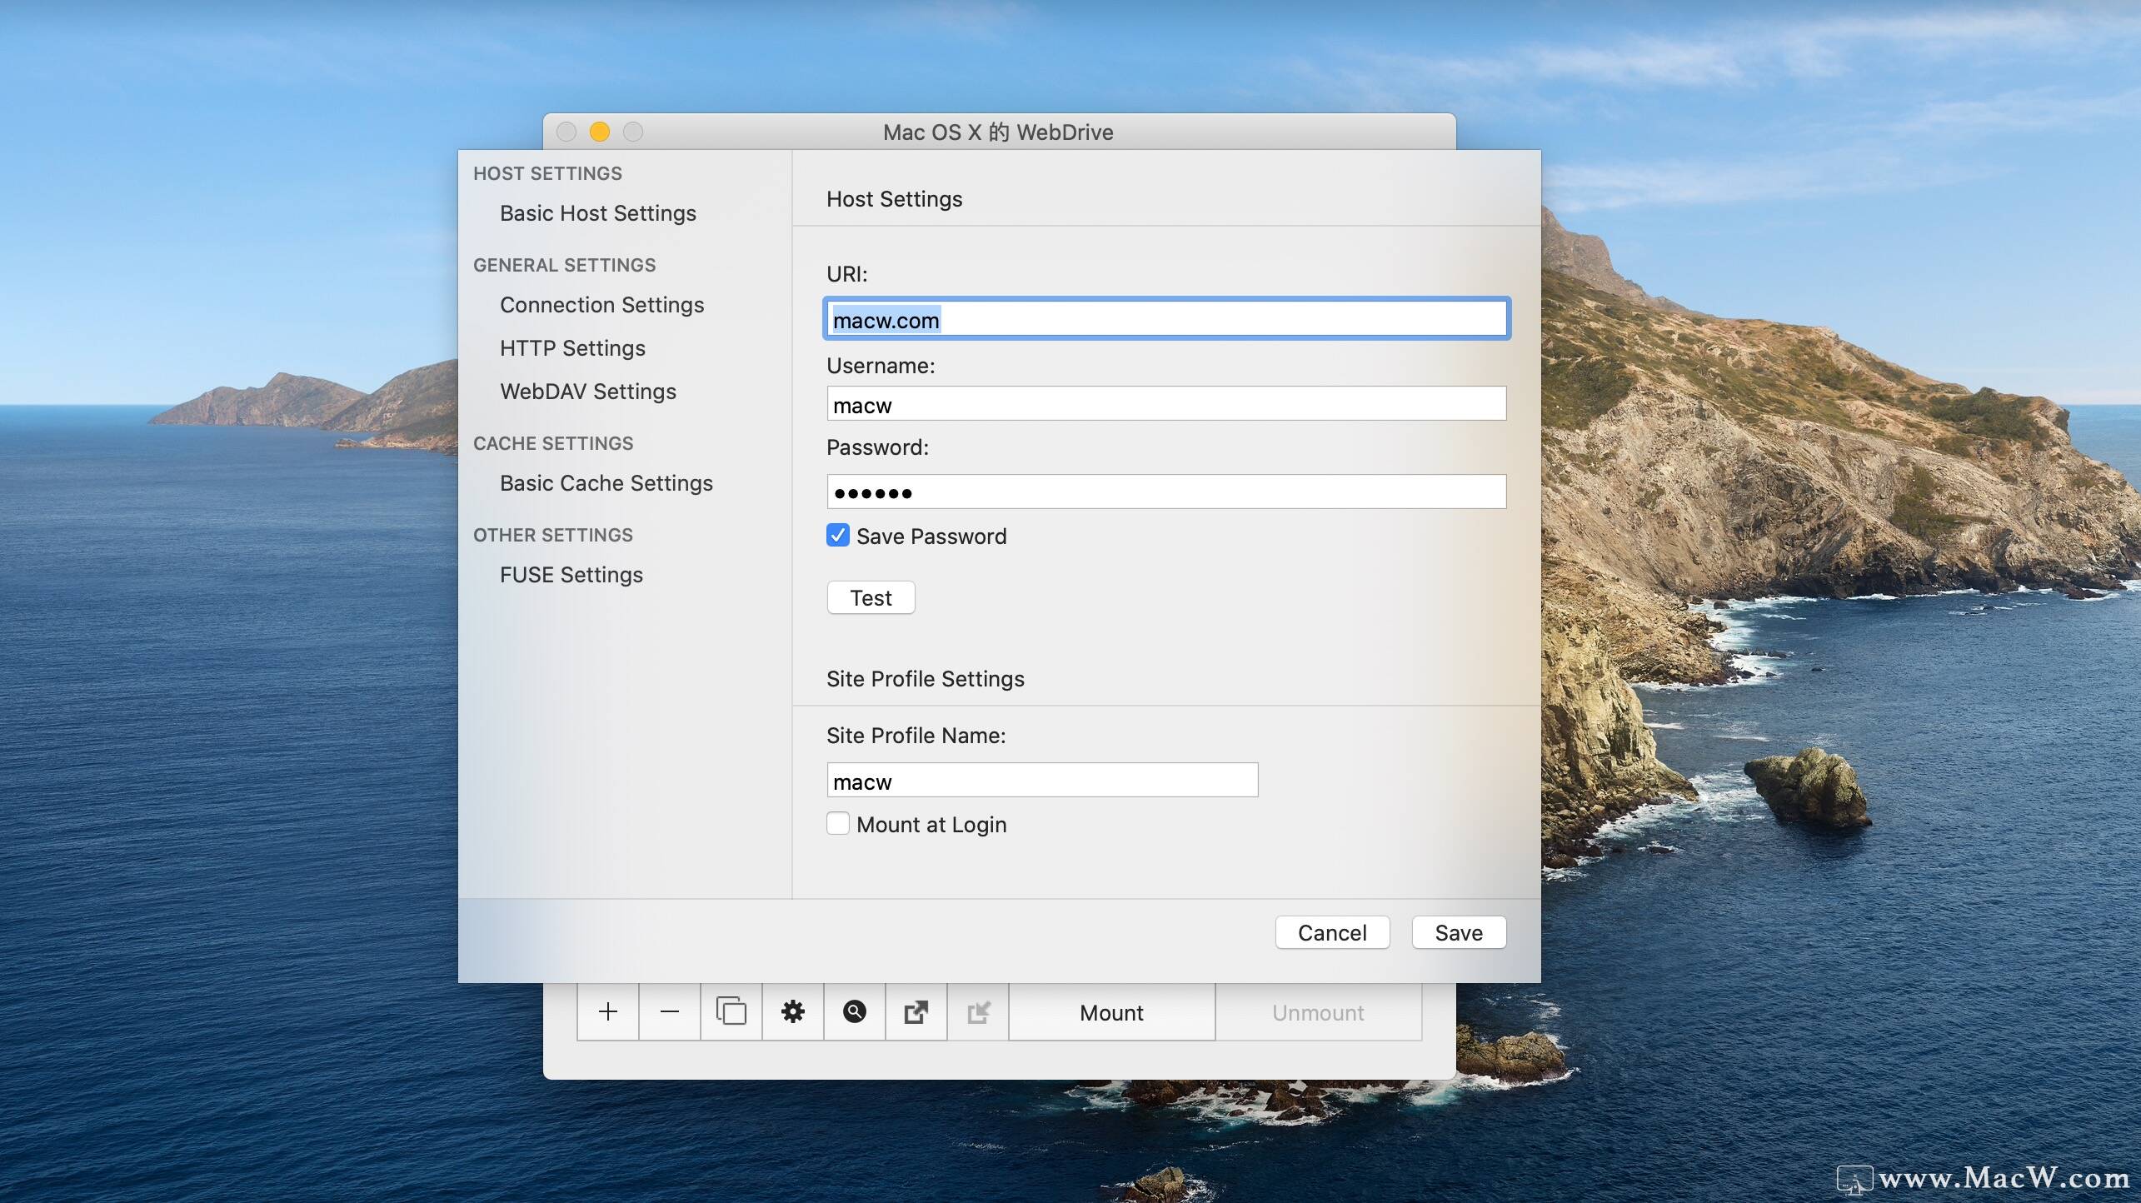
Task: Click the HOST SETTINGS section header
Action: coord(548,173)
